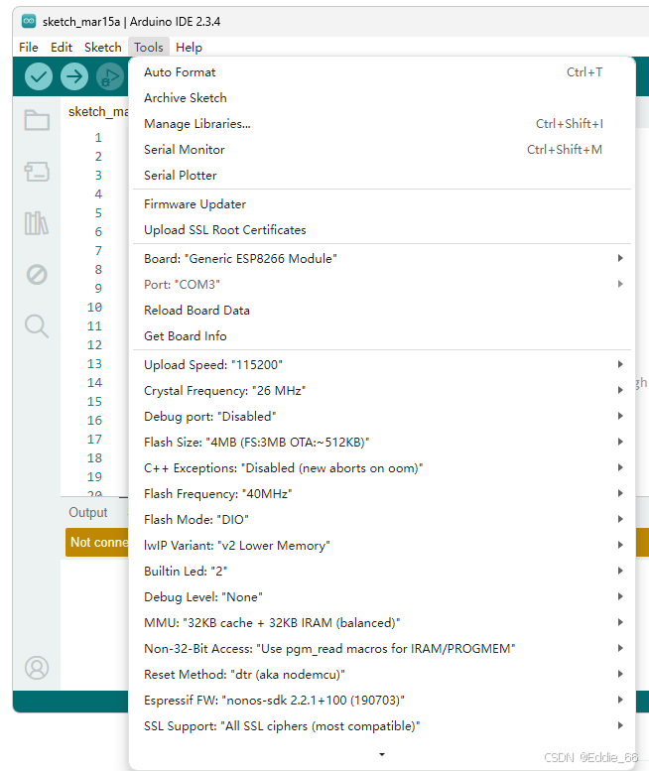This screenshot has height=771, width=649.
Task: Open the Sketchbook folder icon in sidebar
Action: click(x=37, y=119)
